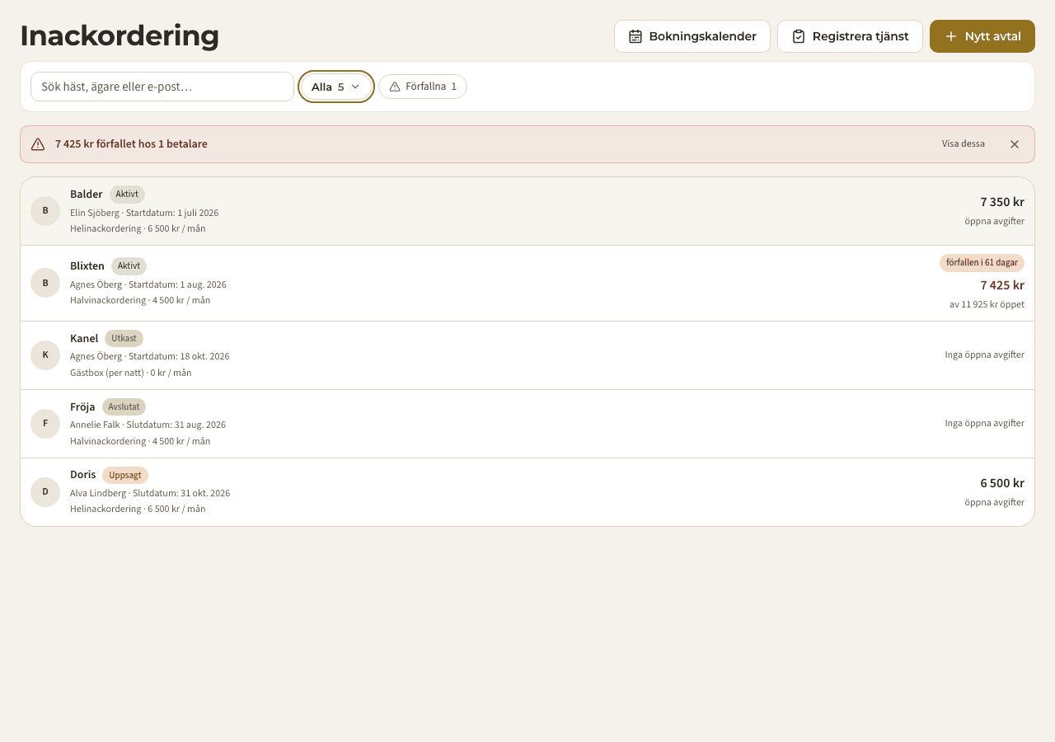Click the 7 350 kr amount for Balder

(1002, 202)
